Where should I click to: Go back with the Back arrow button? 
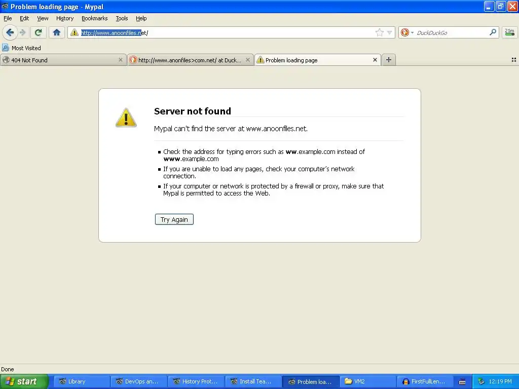(10, 32)
